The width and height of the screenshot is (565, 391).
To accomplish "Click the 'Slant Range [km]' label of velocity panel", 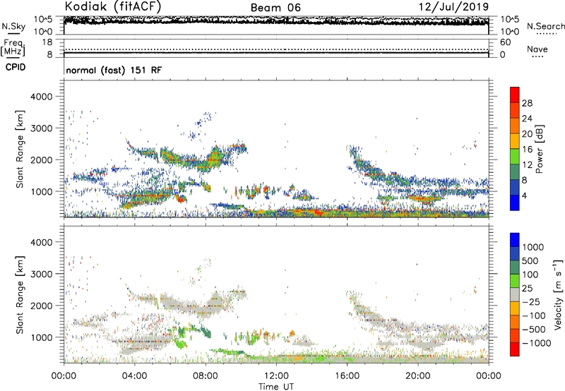I will (x=20, y=295).
